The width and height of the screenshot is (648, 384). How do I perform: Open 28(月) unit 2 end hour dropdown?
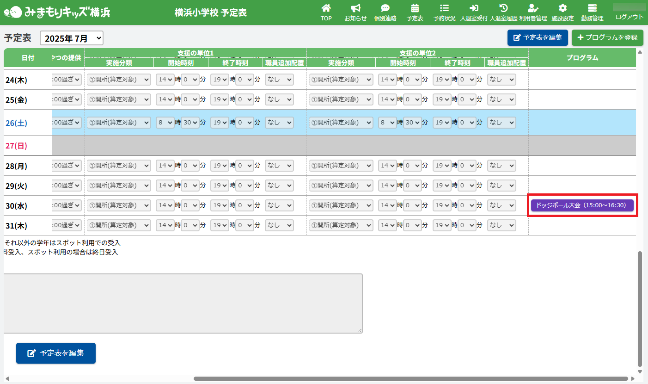click(441, 166)
